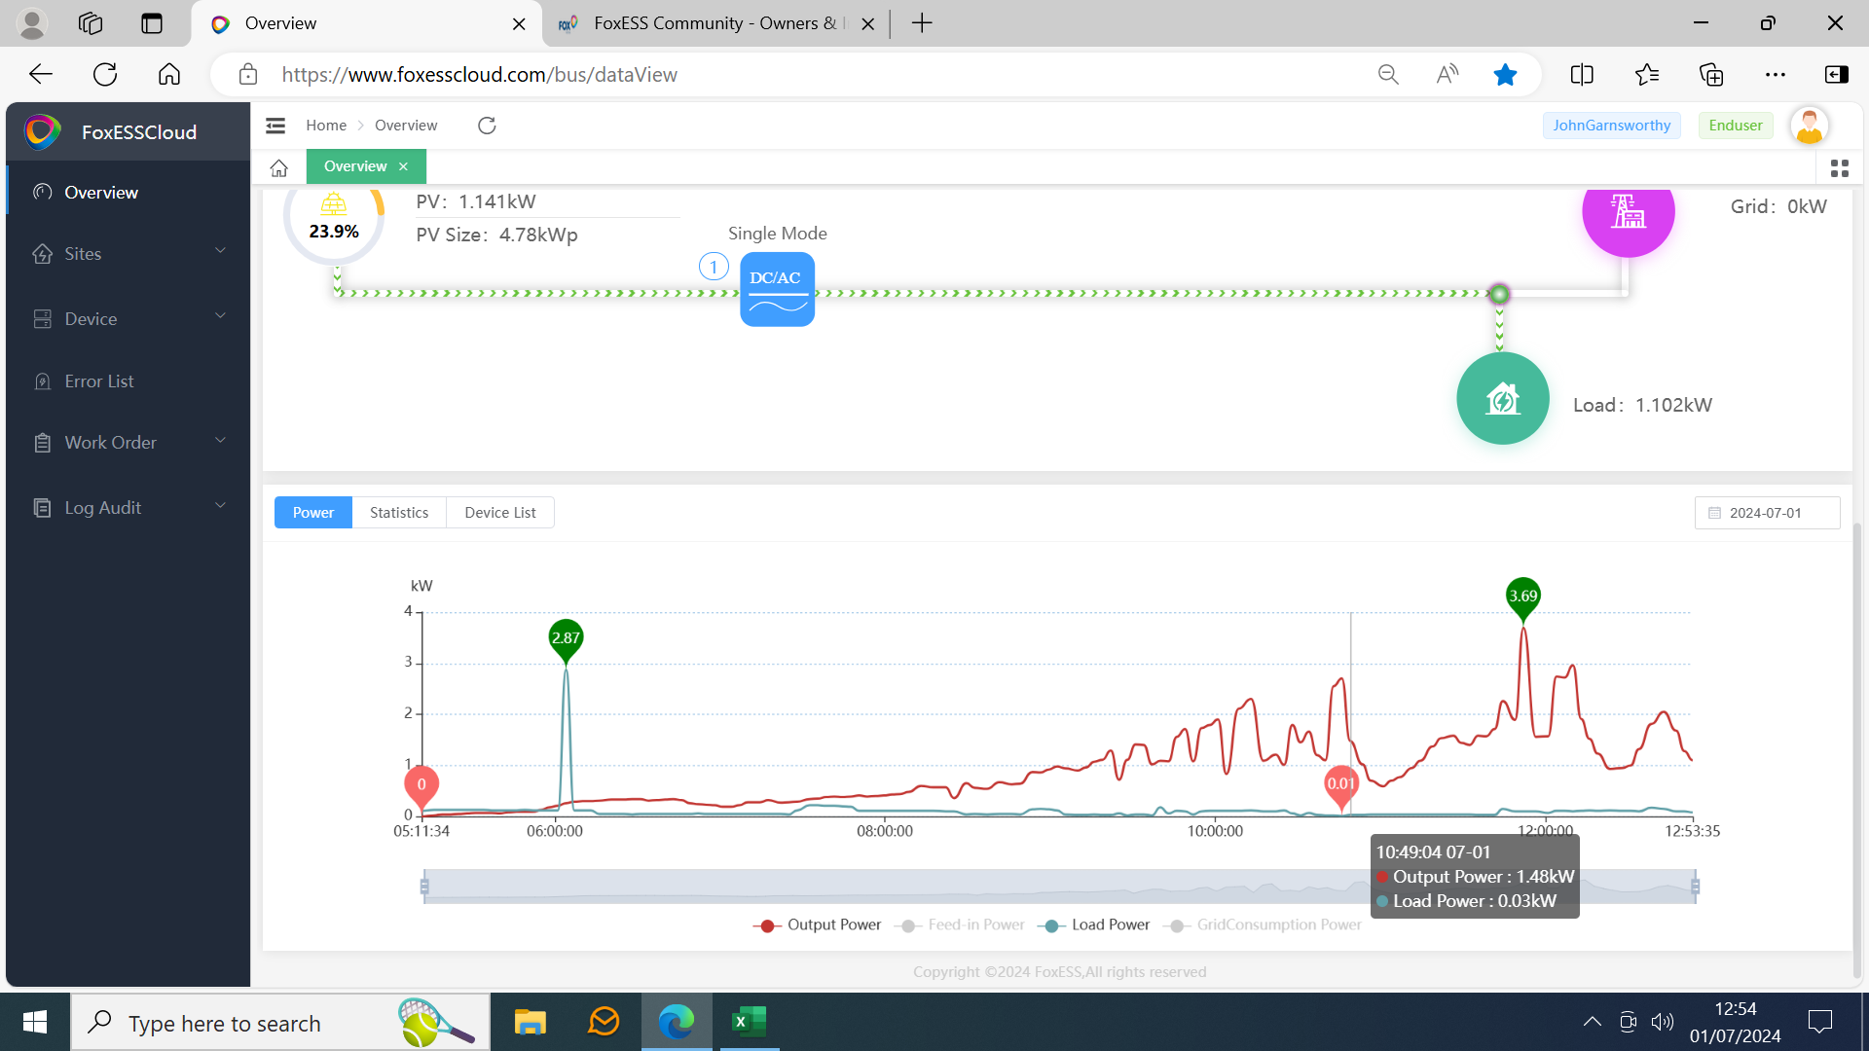Click the chart zoom slider left handle

(x=424, y=887)
